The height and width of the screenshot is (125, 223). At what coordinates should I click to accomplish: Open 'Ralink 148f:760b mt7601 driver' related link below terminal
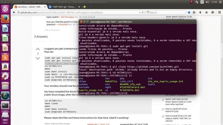178,102
